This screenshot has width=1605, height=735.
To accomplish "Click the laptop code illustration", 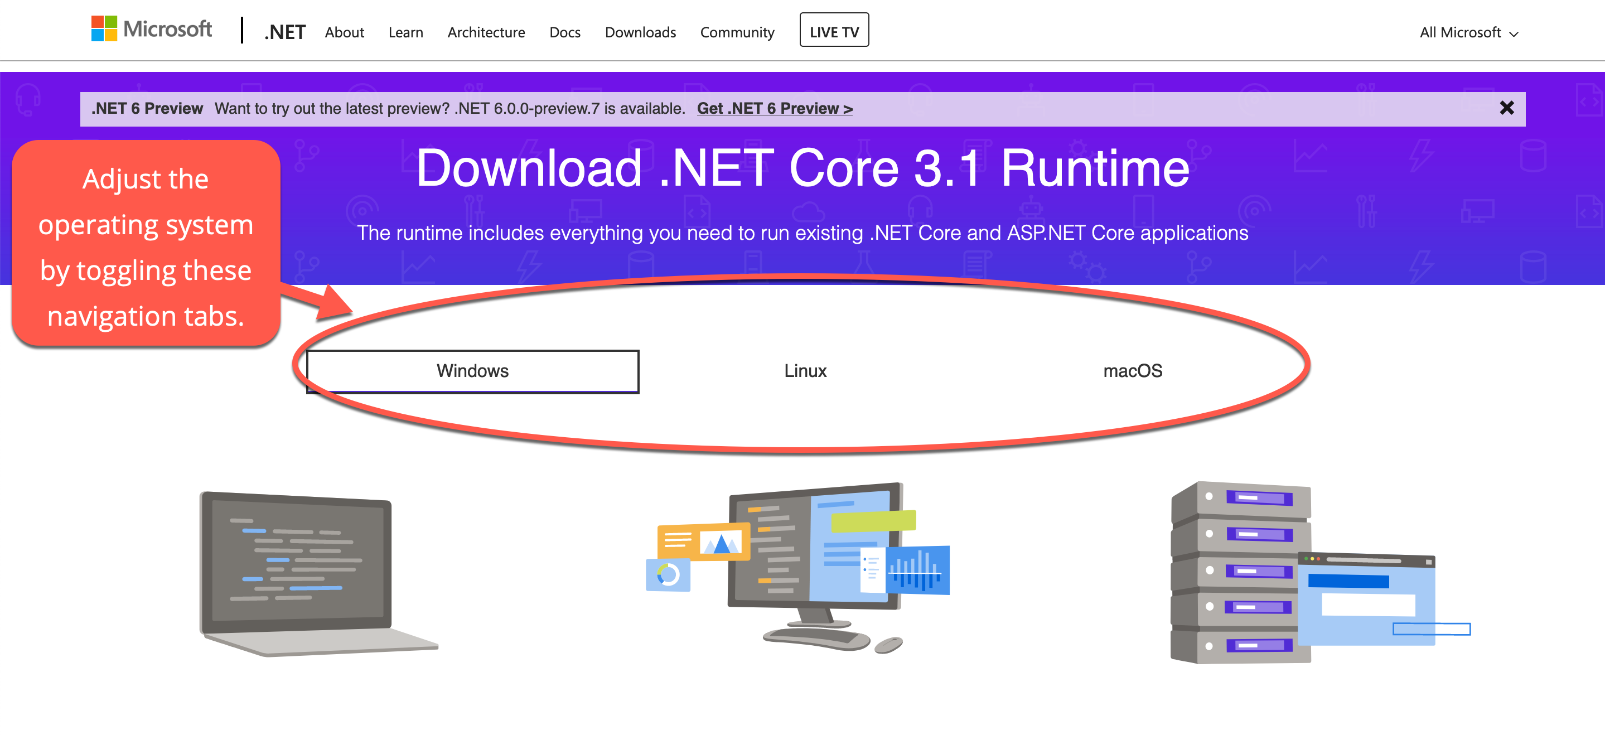I will coord(318,574).
